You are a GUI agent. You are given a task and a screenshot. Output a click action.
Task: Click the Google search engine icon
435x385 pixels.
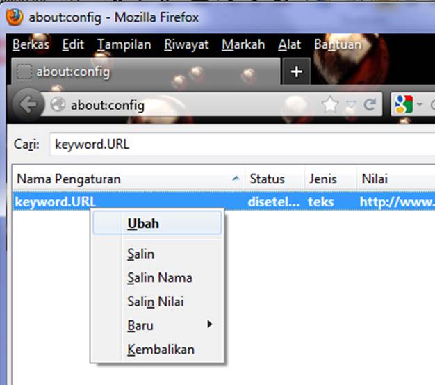coord(404,104)
